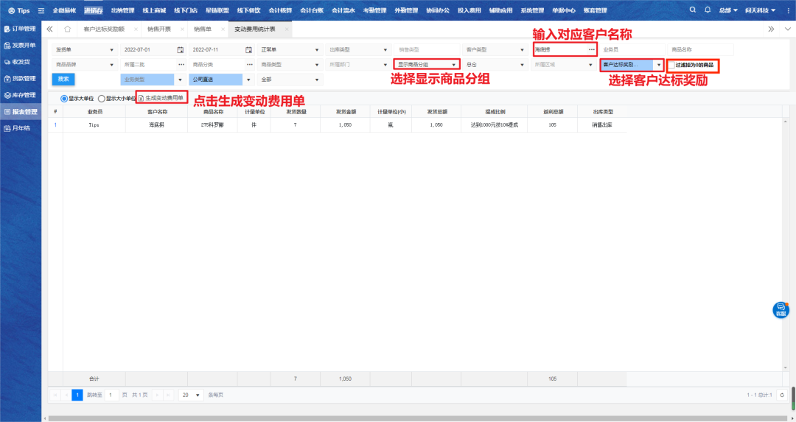
Task: Open the notification bell
Action: pyautogui.click(x=708, y=10)
